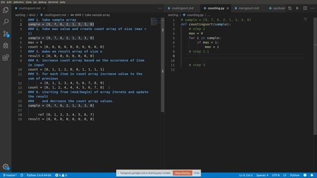This screenshot has width=317, height=178.
Task: Run the Python file with play icon
Action: [297, 8]
